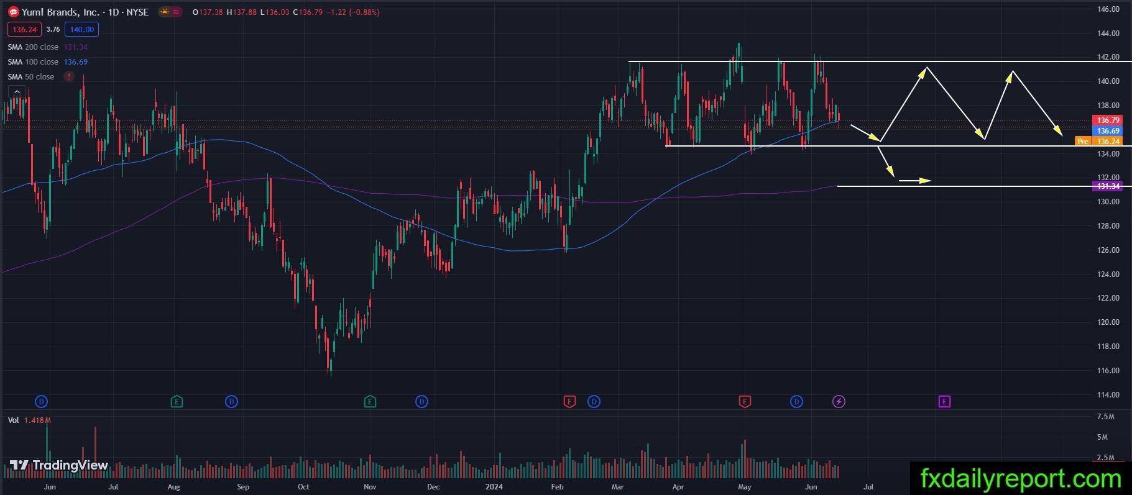Click the 3.76 spread value
Screen dimensions: 1132x495
click(x=53, y=29)
